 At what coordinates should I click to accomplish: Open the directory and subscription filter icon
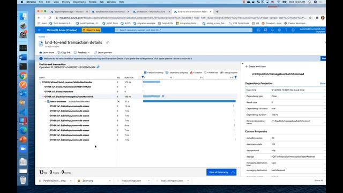pos(265,30)
